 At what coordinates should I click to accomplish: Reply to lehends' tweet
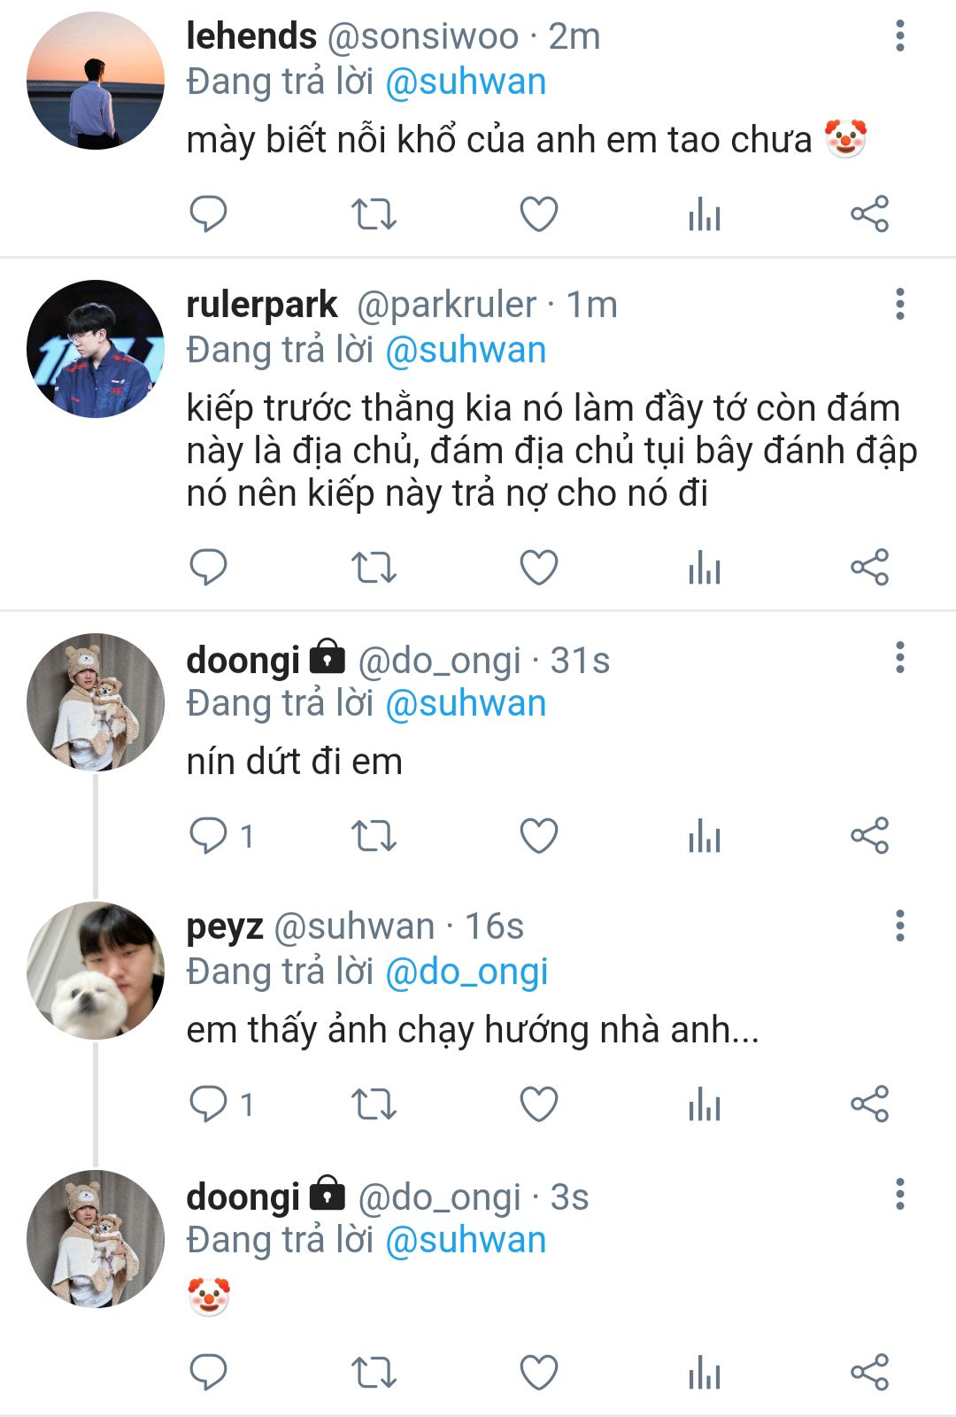pyautogui.click(x=209, y=214)
